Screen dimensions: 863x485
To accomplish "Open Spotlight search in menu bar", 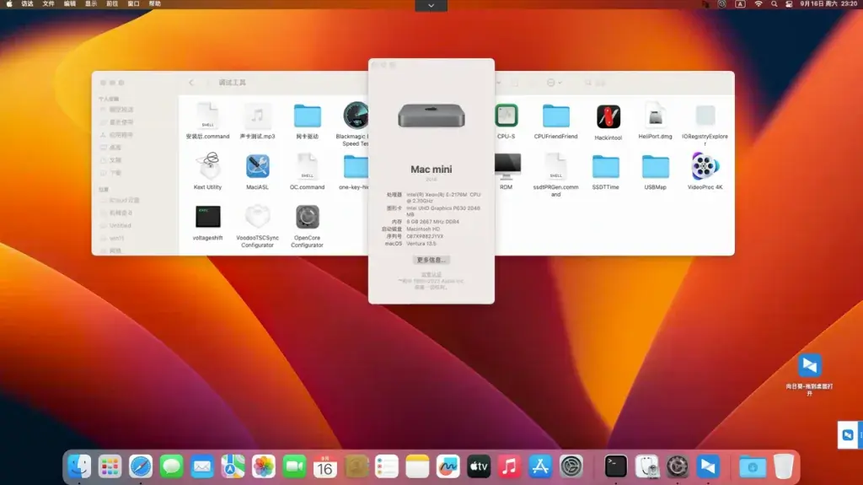I will pos(775,4).
